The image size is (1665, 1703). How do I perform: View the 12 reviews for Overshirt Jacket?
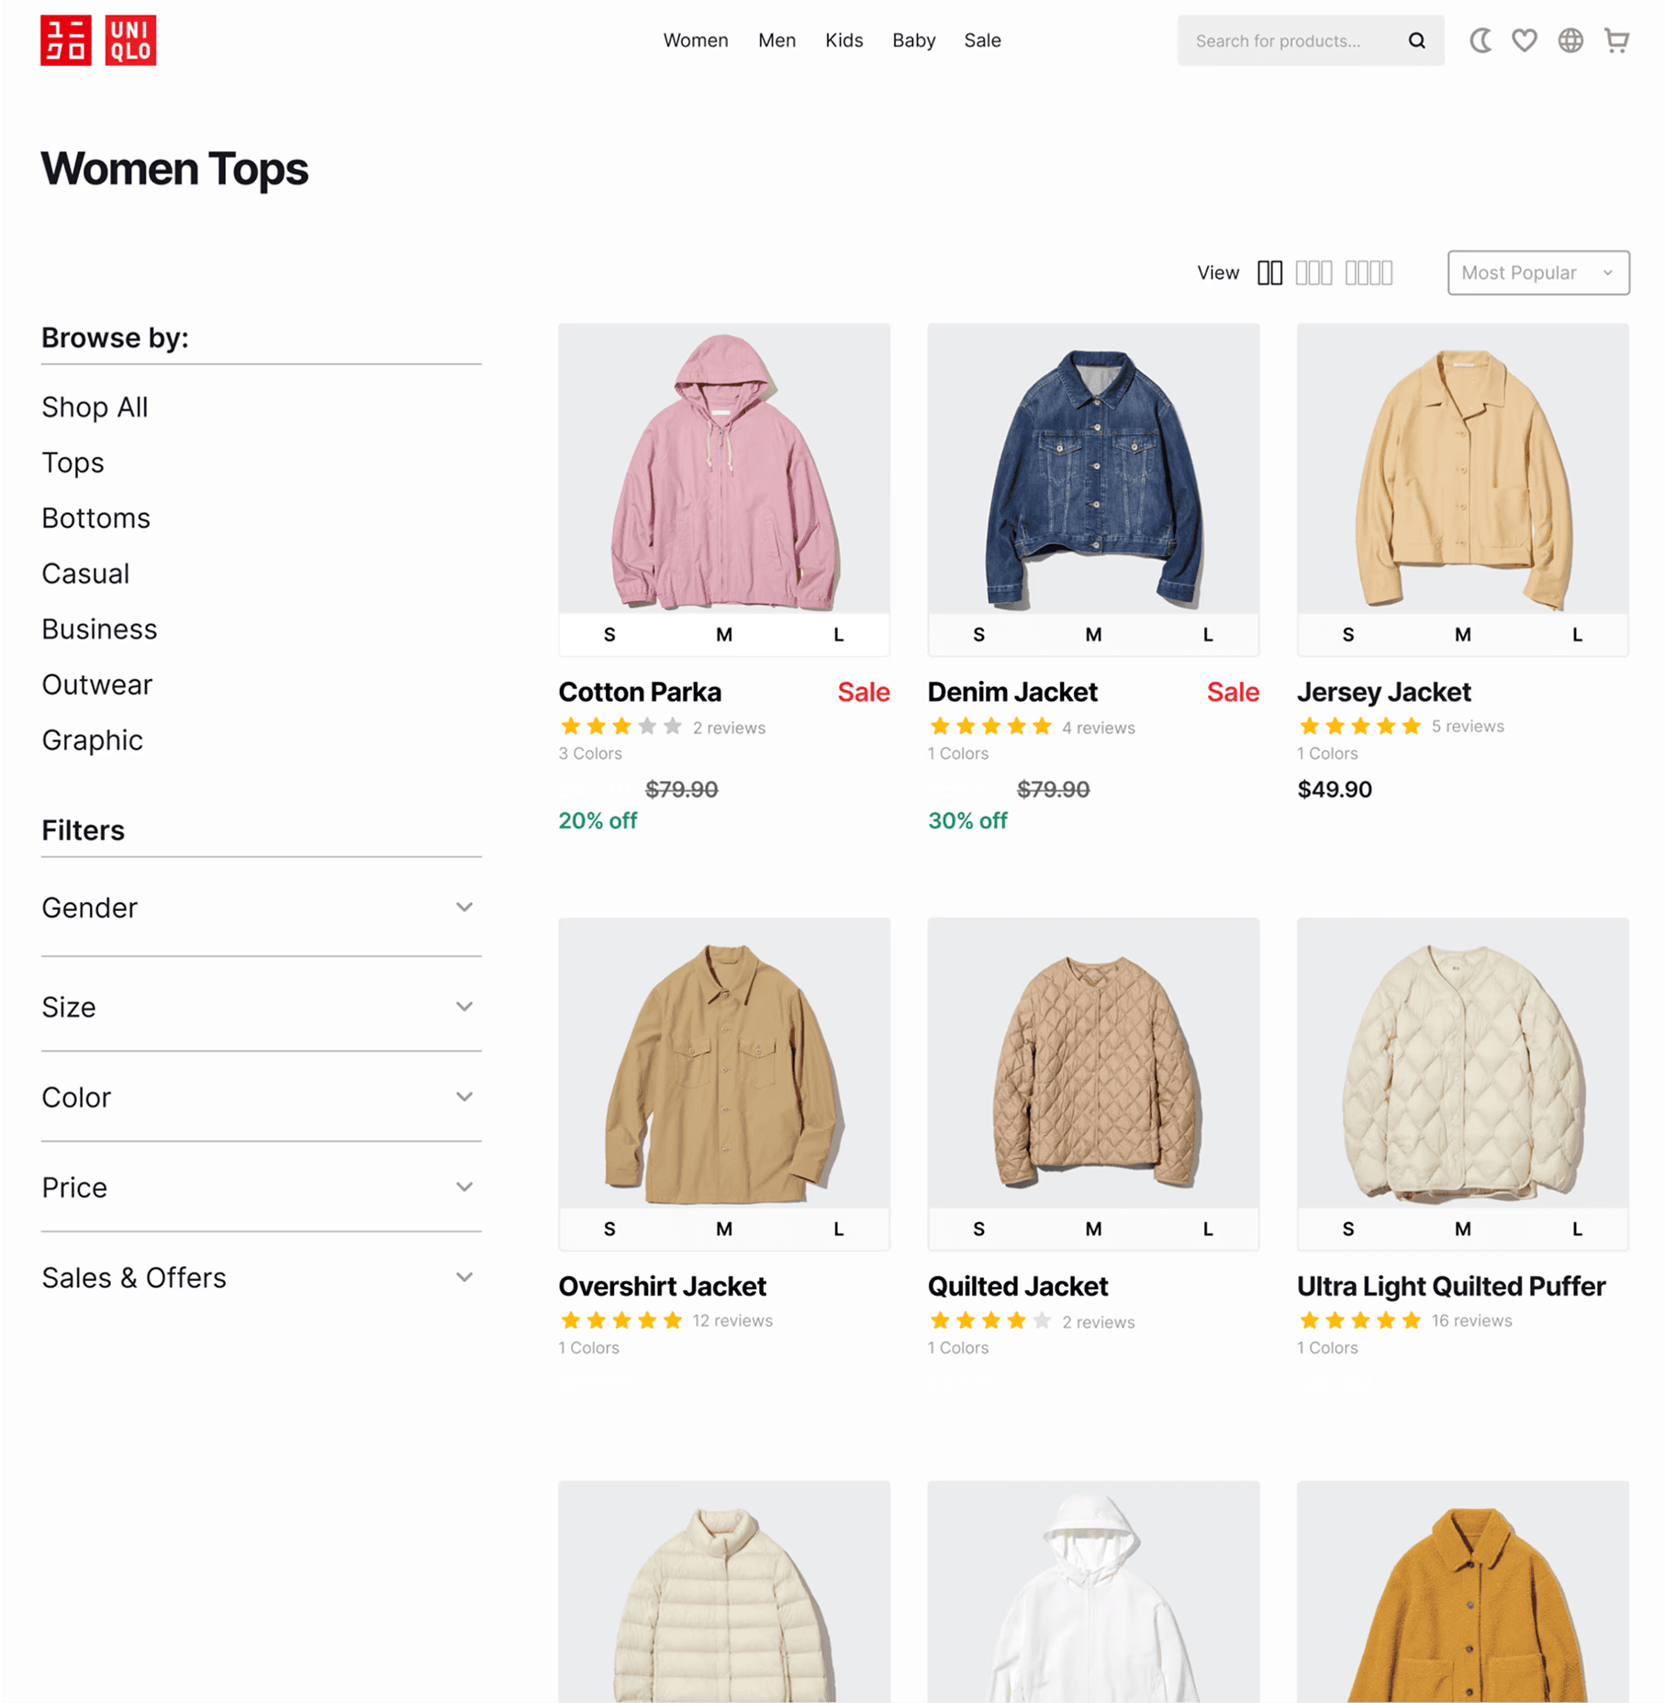coord(732,1320)
